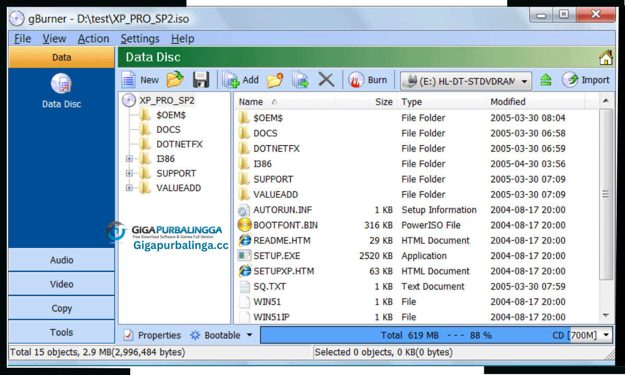Start burning with the Burn button
Screen dimensions: 625x375
[x=368, y=80]
